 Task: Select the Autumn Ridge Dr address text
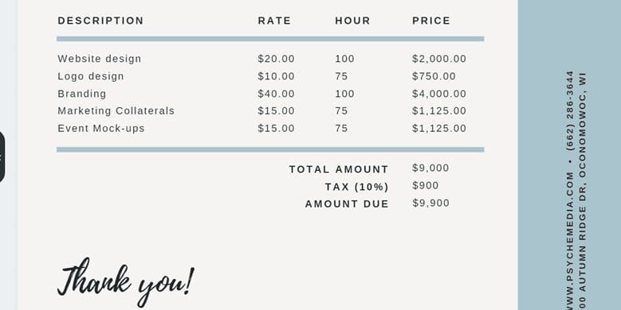pyautogui.click(x=582, y=190)
